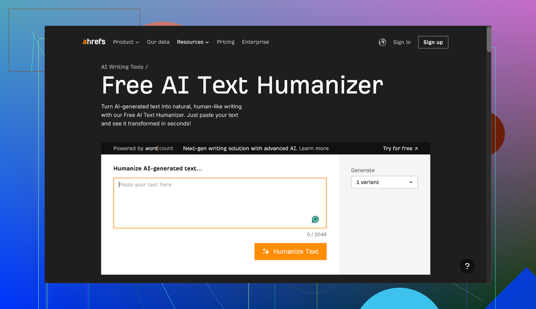Viewport: 536px width, 309px height.
Task: Click the 0 / 2048 character counter
Action: (x=317, y=235)
